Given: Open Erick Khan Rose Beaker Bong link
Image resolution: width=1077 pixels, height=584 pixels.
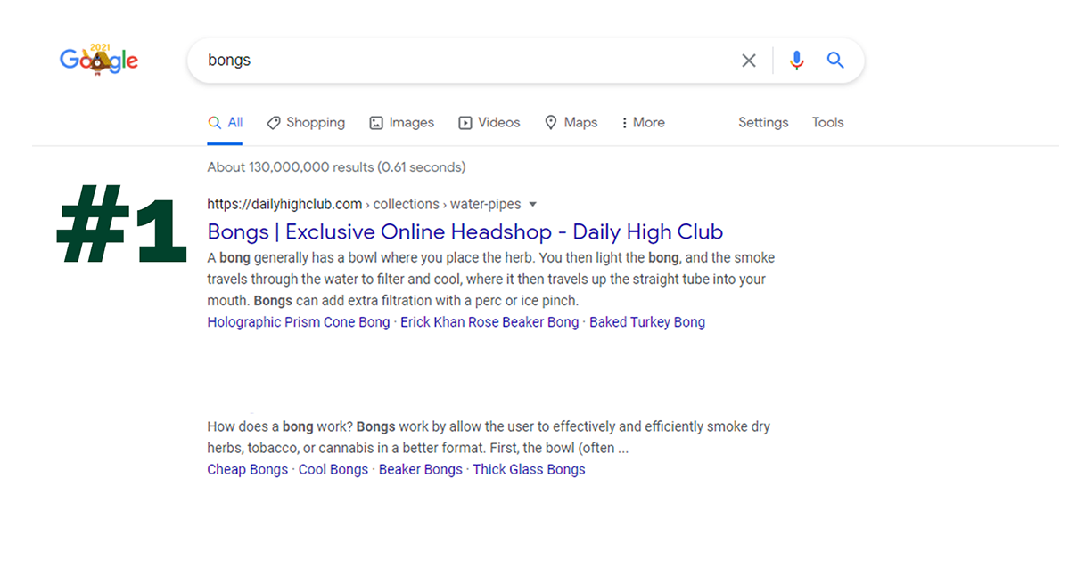Looking at the screenshot, I should pyautogui.click(x=489, y=322).
